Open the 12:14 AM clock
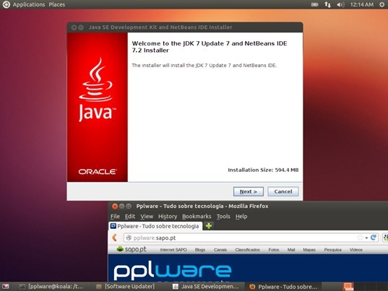The width and height of the screenshot is (388, 291). (x=361, y=4)
